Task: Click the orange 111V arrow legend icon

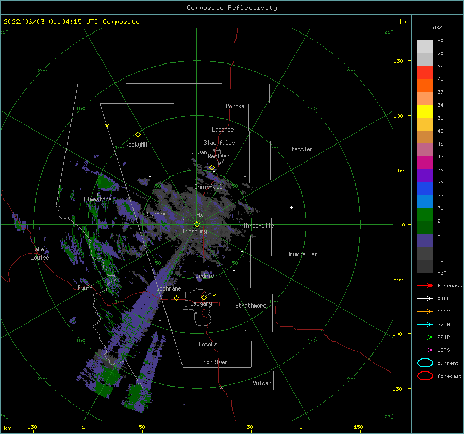Action: point(425,311)
